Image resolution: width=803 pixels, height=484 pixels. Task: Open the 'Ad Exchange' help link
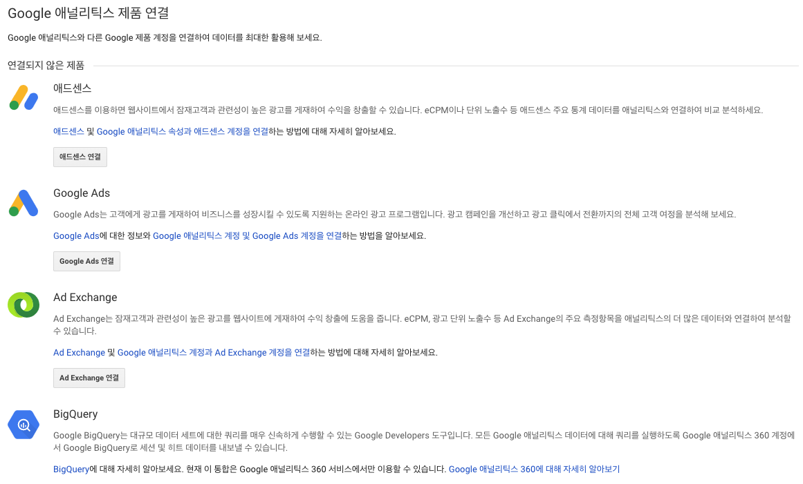[79, 352]
